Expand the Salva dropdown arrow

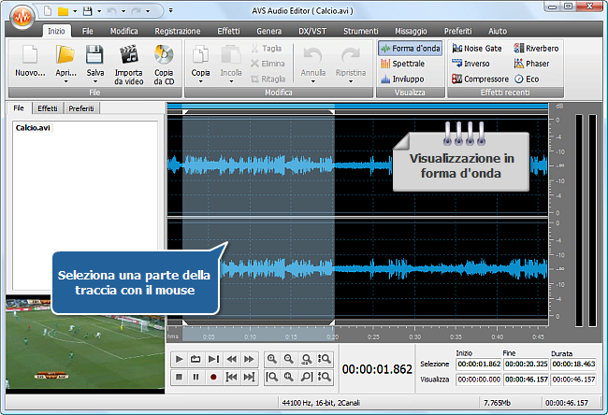coord(95,81)
